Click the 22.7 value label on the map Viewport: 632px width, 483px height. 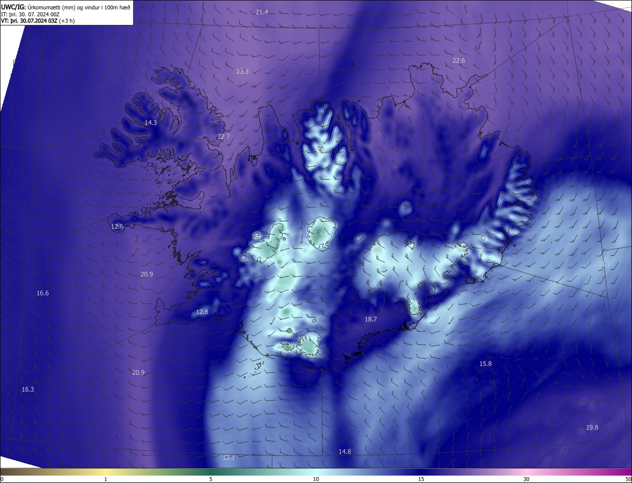click(x=224, y=137)
